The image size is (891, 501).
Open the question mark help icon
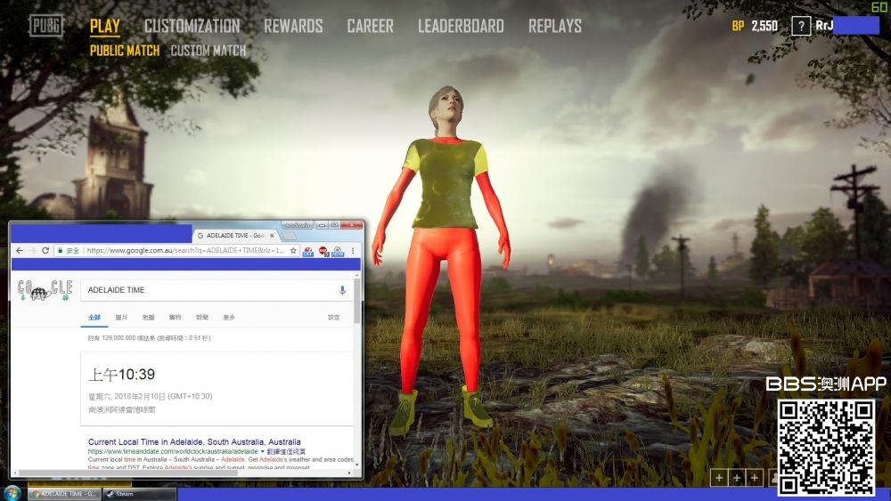click(801, 26)
